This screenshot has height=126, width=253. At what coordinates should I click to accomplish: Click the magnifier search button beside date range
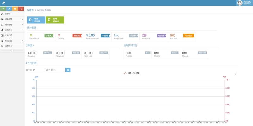(x=68, y=70)
